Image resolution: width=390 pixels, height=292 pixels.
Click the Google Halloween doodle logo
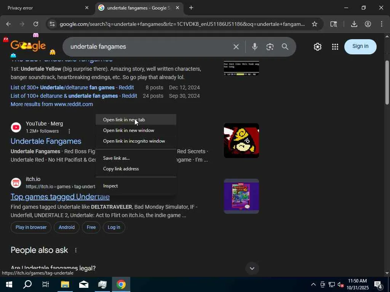pyautogui.click(x=28, y=46)
